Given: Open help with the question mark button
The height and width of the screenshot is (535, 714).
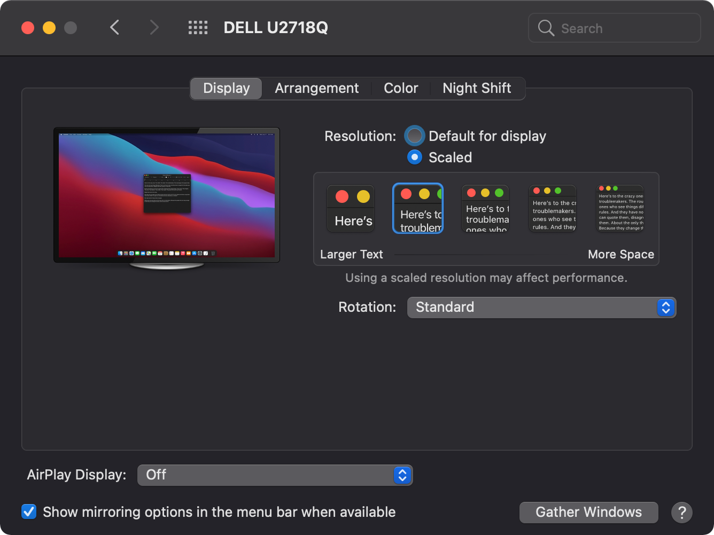Looking at the screenshot, I should [x=682, y=513].
